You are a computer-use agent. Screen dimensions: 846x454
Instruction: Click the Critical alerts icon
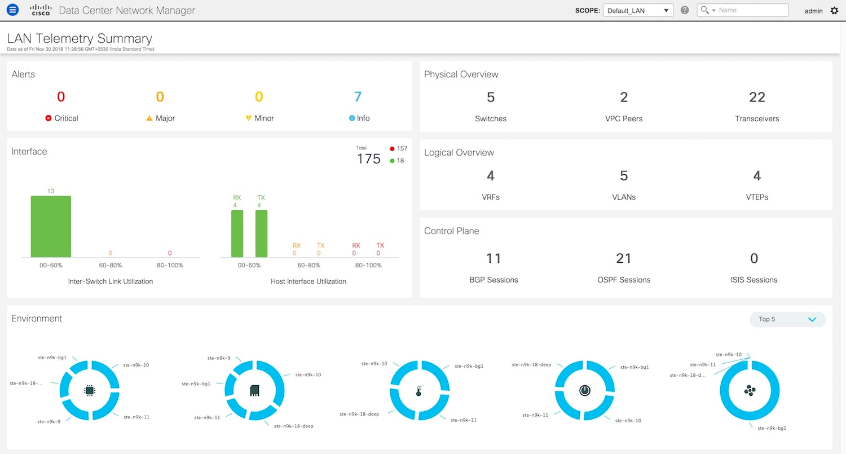49,118
